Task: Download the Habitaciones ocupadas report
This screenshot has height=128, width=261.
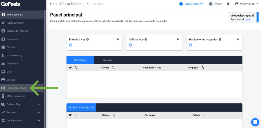Action: tap(238, 40)
